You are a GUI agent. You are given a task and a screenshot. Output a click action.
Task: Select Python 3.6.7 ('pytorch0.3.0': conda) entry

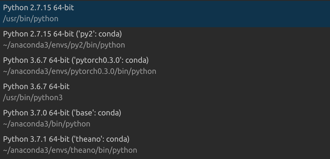(76, 60)
